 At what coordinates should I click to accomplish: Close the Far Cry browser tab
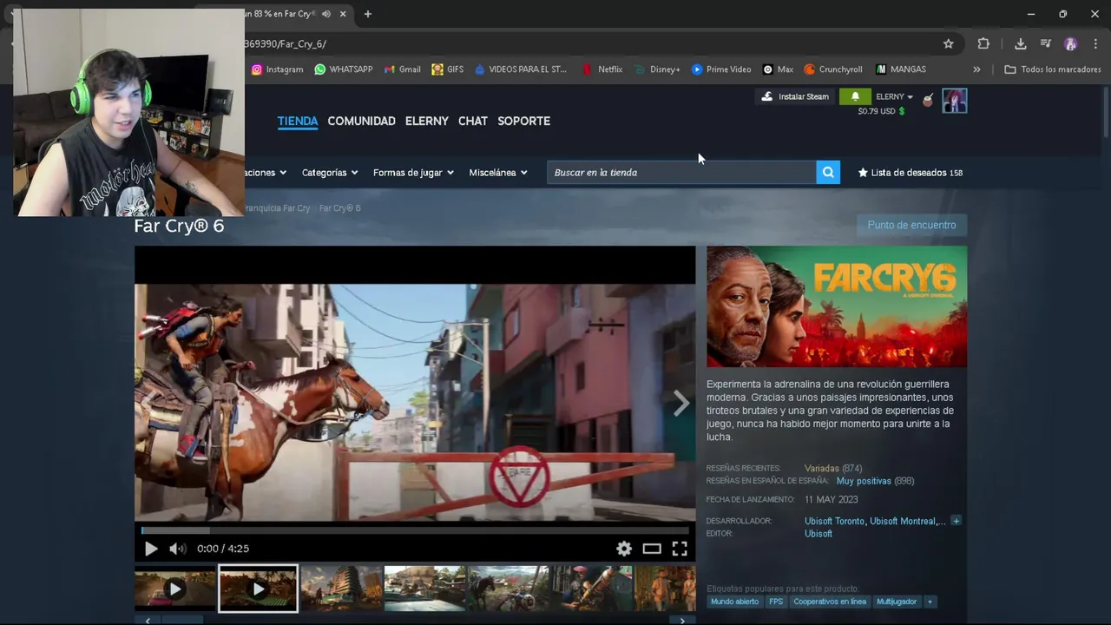click(344, 14)
